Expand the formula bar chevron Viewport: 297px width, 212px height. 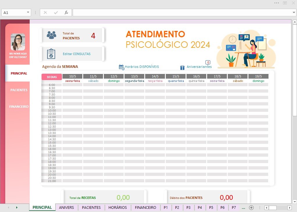294,12
